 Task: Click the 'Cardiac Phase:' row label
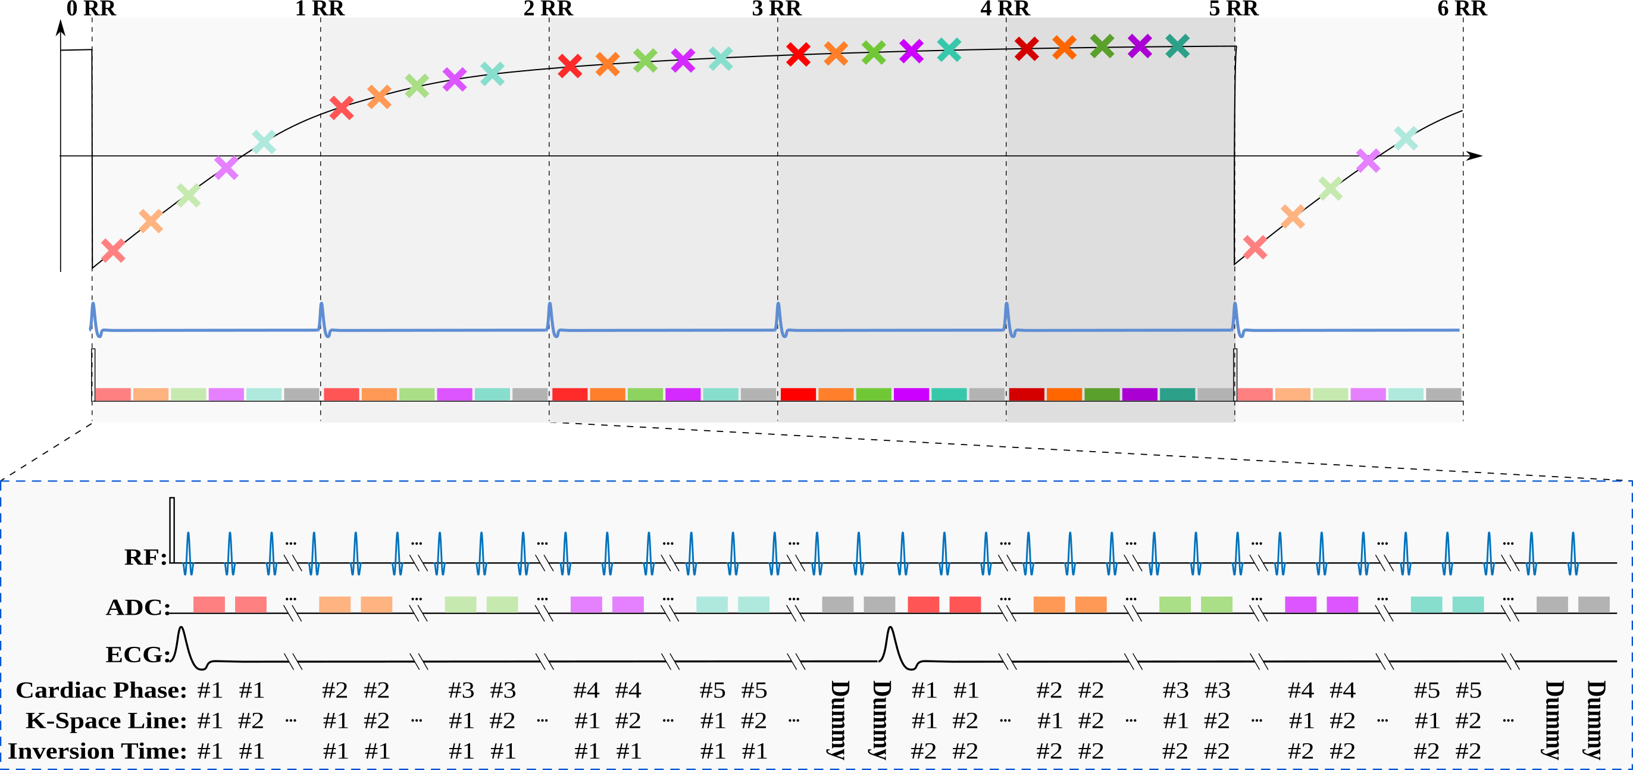pos(101,690)
